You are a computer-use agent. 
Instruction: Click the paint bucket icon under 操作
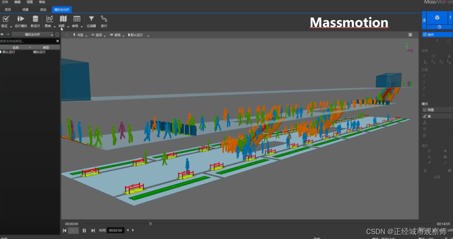click(445, 157)
